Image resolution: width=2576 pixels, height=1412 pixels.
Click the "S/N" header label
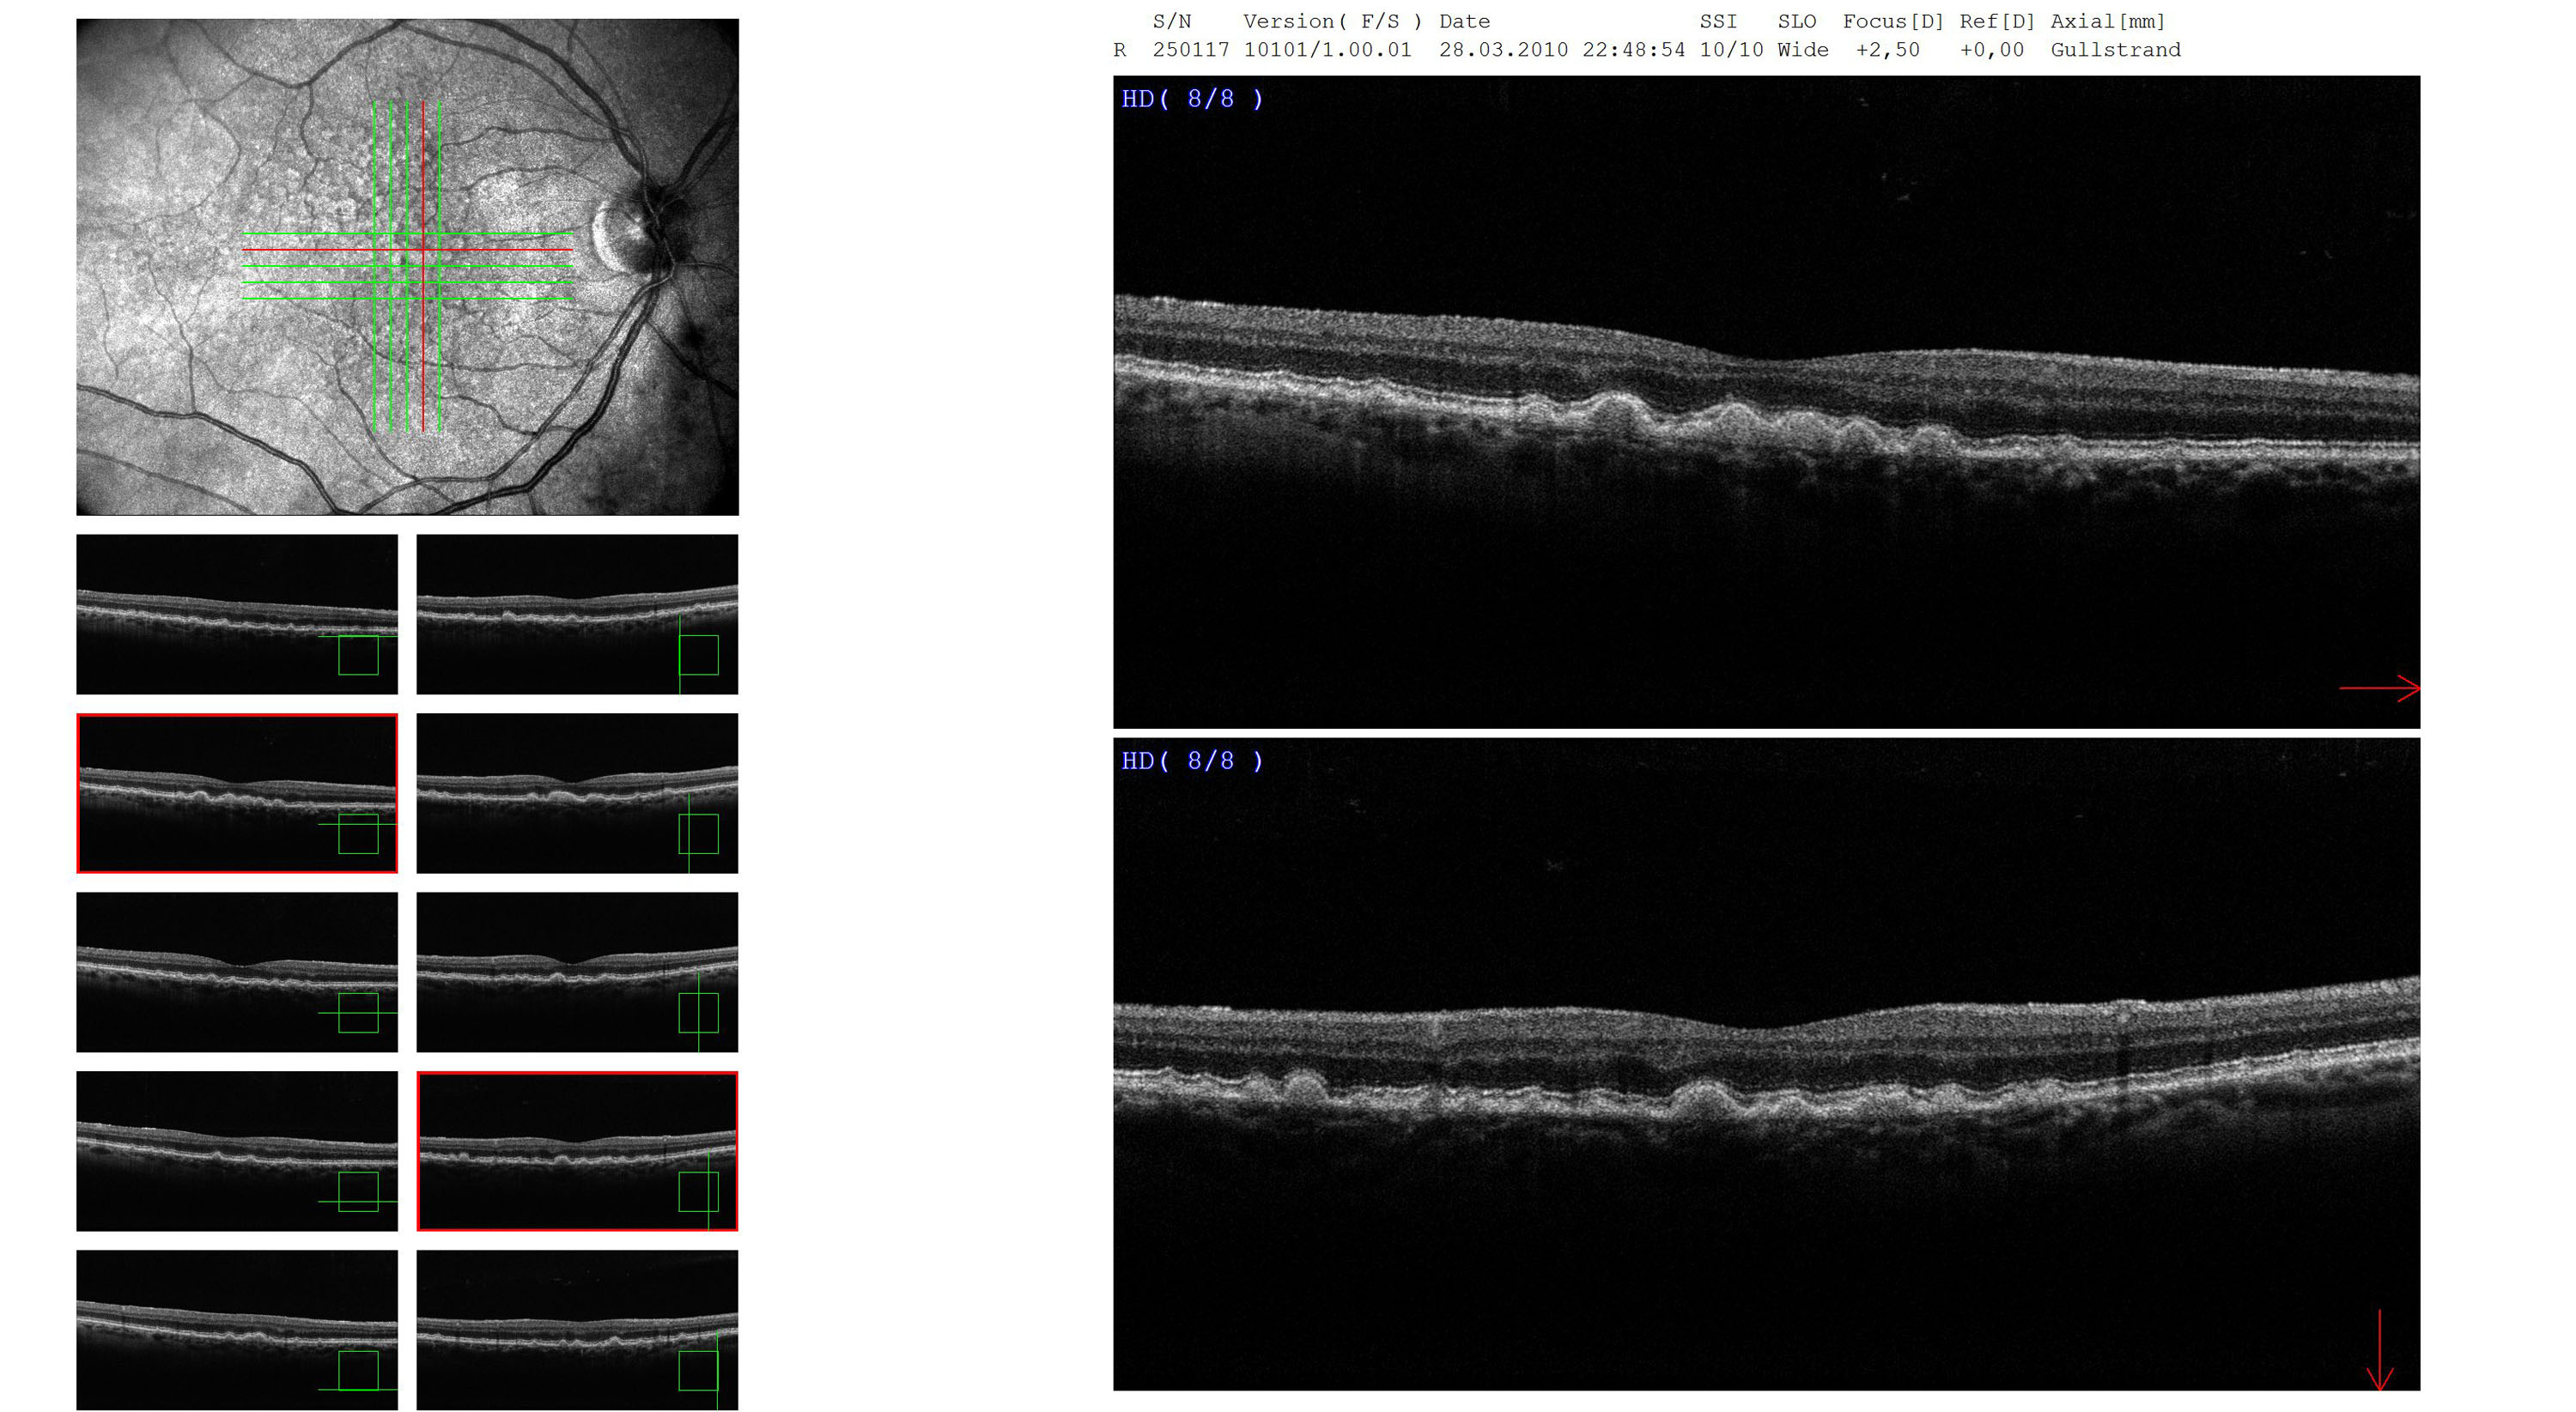[1171, 21]
